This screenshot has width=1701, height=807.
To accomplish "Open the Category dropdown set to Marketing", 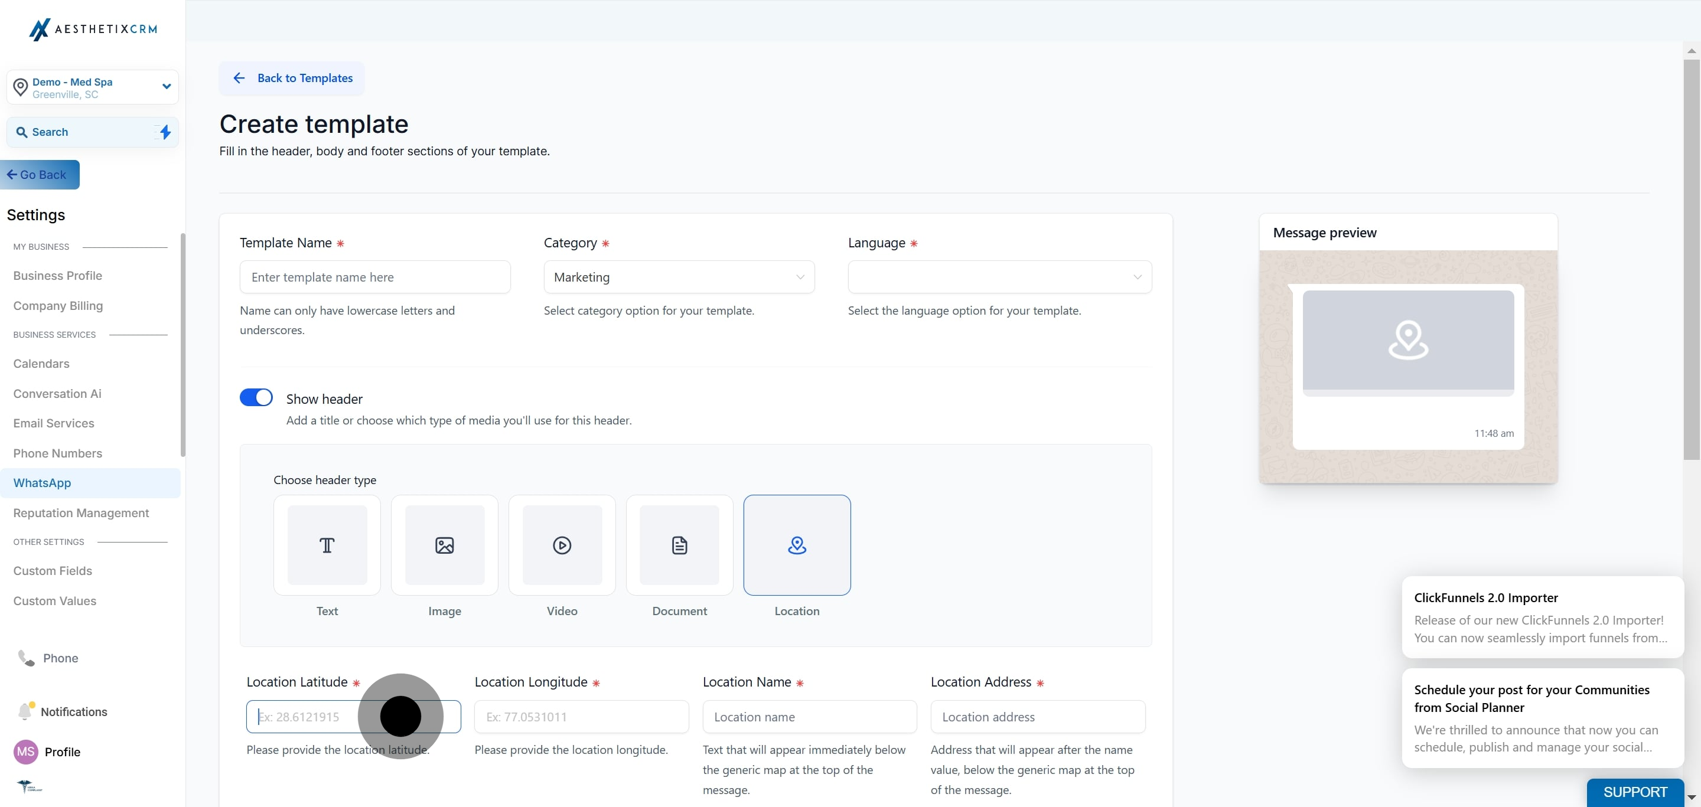I will tap(679, 277).
